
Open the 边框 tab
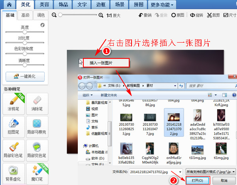coord(101,4)
